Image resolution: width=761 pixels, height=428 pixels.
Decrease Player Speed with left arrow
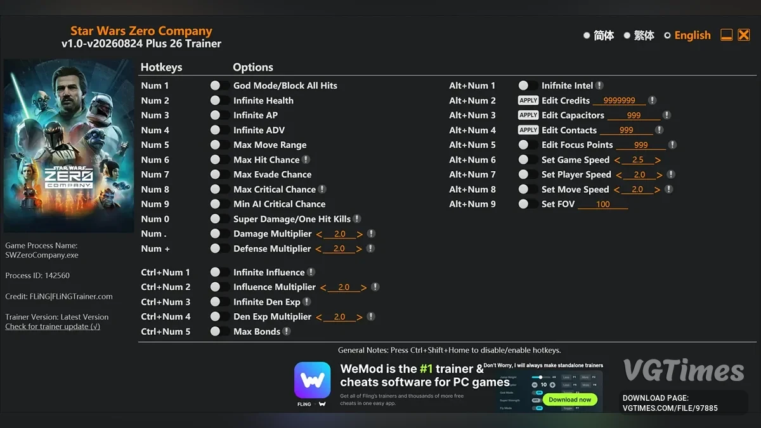coord(619,174)
